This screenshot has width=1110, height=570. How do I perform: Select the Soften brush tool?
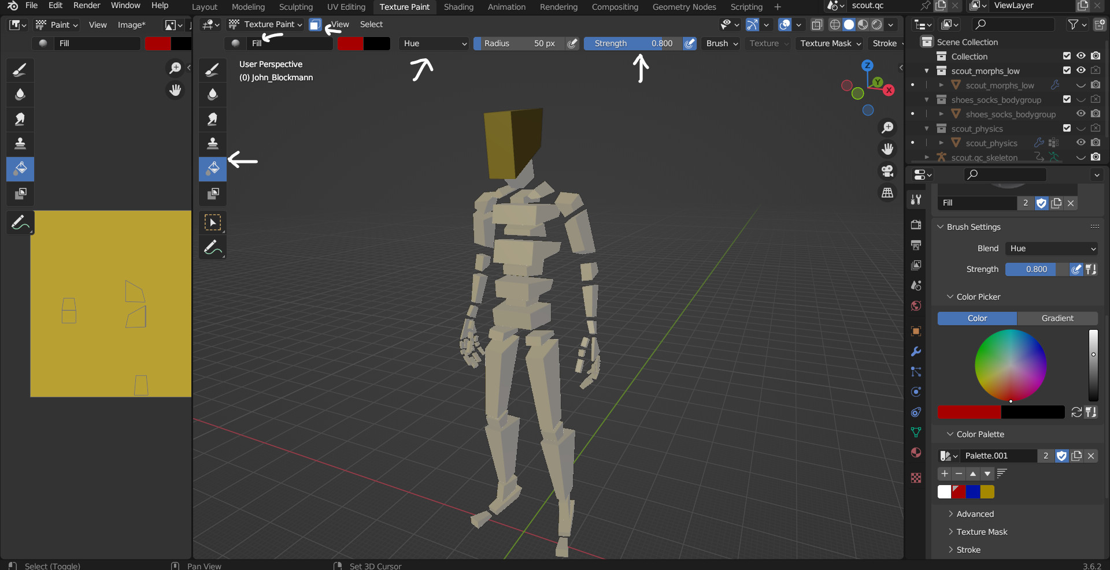(212, 94)
